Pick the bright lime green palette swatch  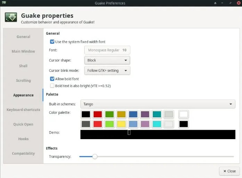(109, 124)
